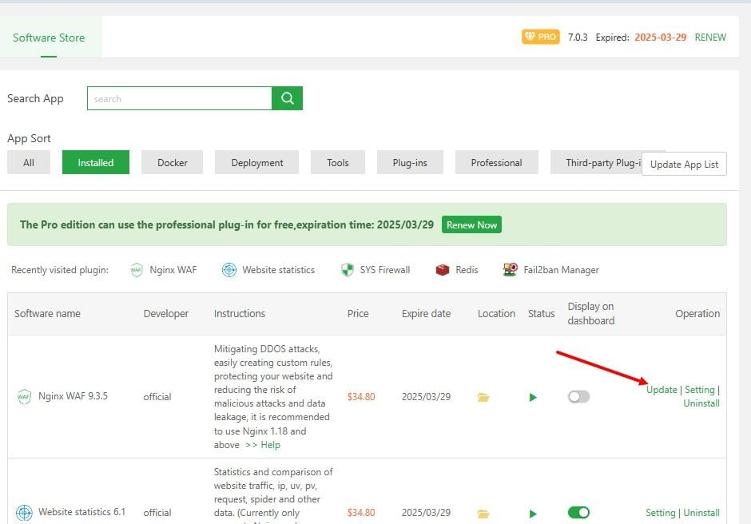
Task: Click the Software name column header
Action: [x=47, y=314]
